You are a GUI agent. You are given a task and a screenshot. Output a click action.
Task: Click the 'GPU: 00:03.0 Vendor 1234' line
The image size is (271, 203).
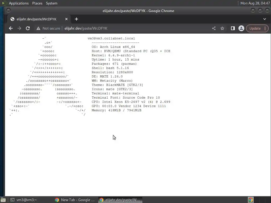129,106
